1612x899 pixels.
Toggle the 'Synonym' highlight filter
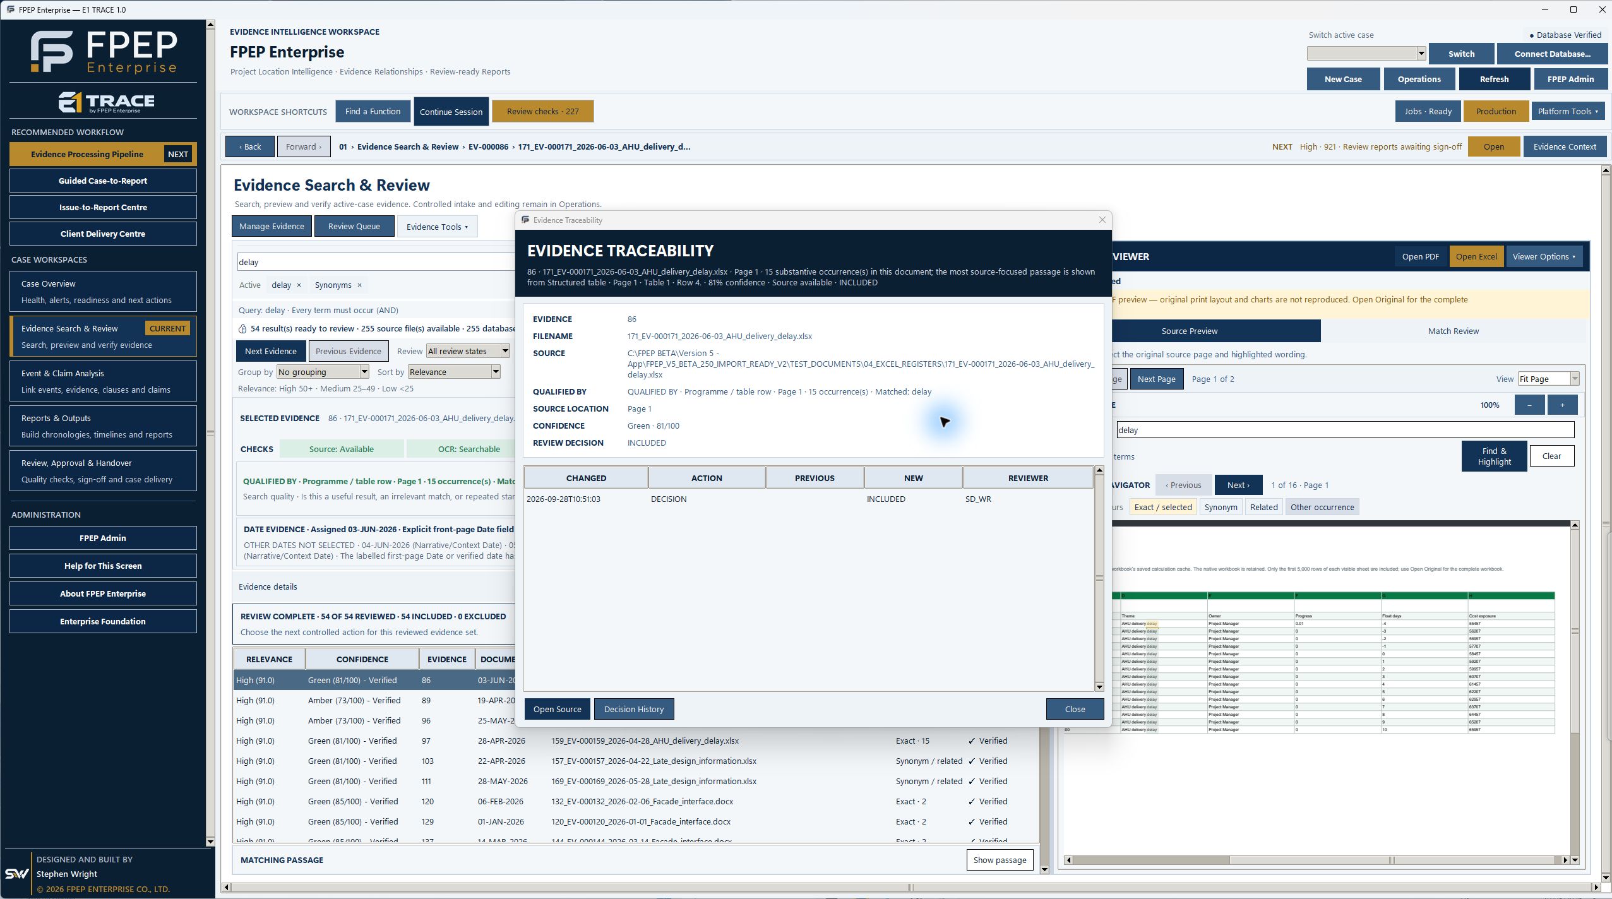[1221, 507]
